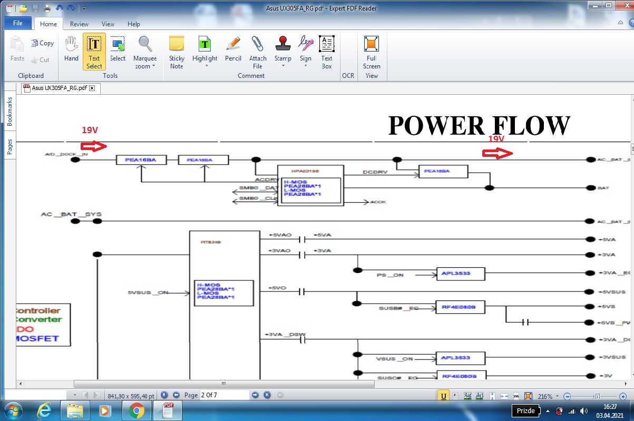Choose the Pencil drawing tool
Viewport: 634px width, 421px height.
[233, 52]
